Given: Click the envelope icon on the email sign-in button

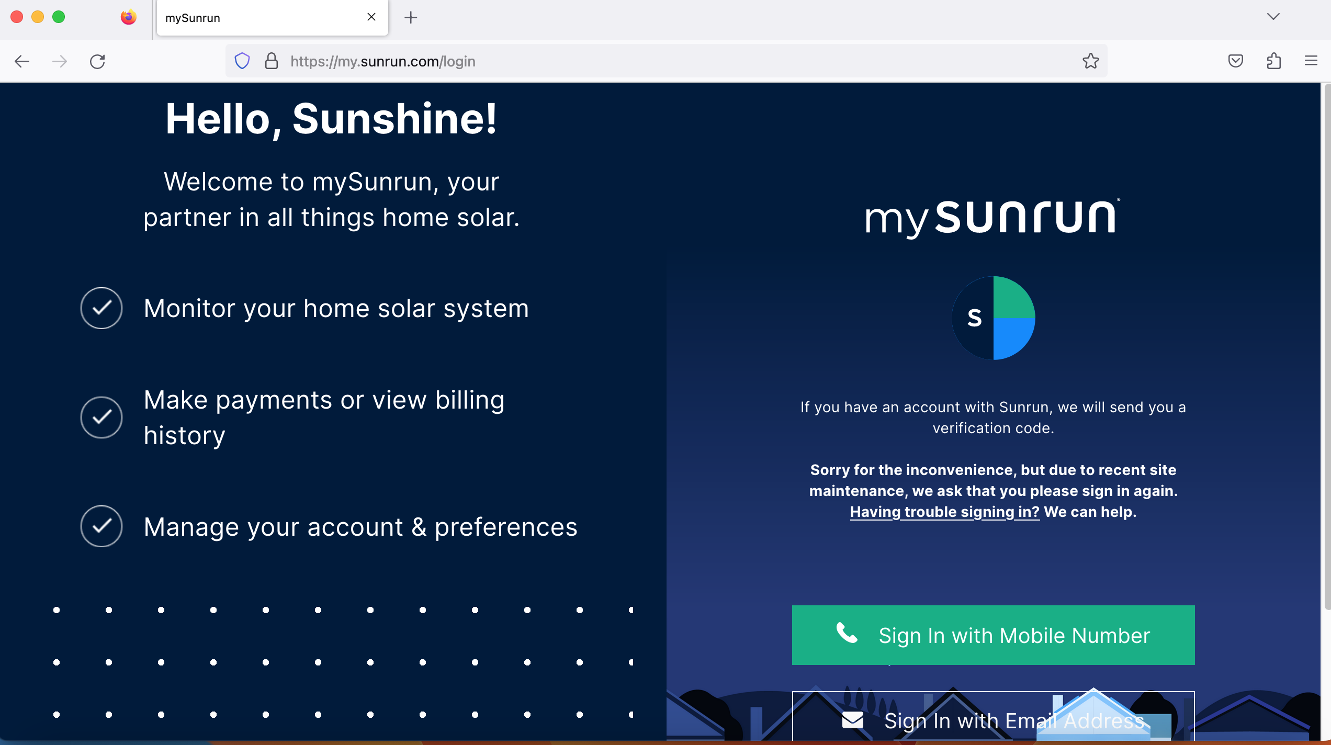Looking at the screenshot, I should click(x=853, y=720).
